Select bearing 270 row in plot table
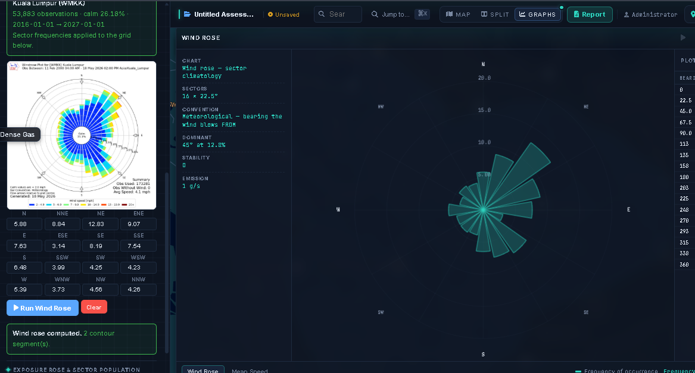Screen dimensions: 695x373 point(685,221)
